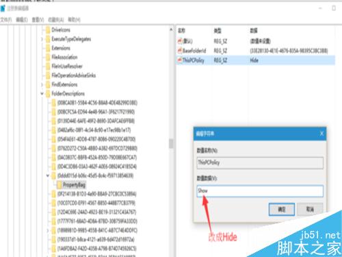
Task: Click the Registry Editor title bar icon
Action: click(3, 8)
